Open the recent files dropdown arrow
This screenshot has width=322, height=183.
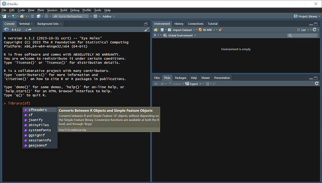pos(27,16)
